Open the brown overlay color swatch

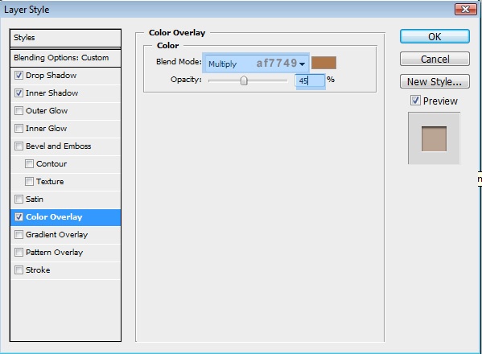pyautogui.click(x=323, y=63)
